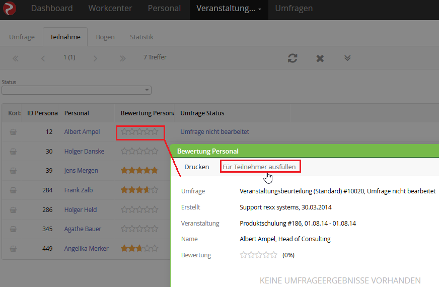This screenshot has height=287, width=439.
Task: Click the '7 Treffer' result count
Action: (155, 57)
